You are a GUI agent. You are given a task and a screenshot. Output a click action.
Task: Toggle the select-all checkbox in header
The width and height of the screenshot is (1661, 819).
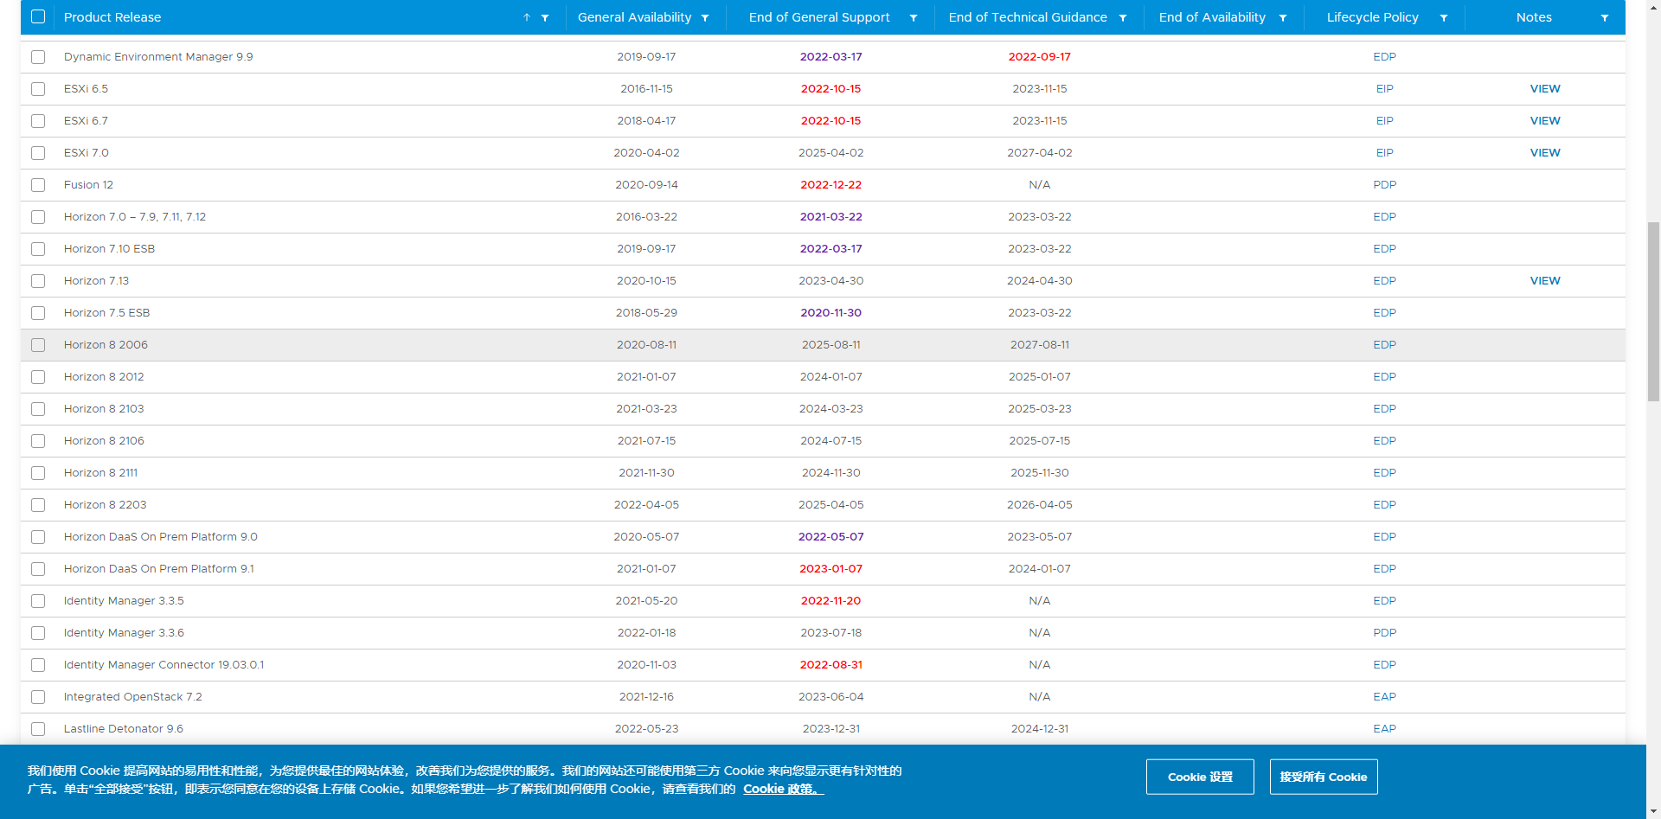[x=38, y=16]
